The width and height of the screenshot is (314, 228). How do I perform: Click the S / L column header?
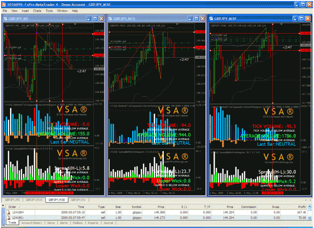point(177,207)
